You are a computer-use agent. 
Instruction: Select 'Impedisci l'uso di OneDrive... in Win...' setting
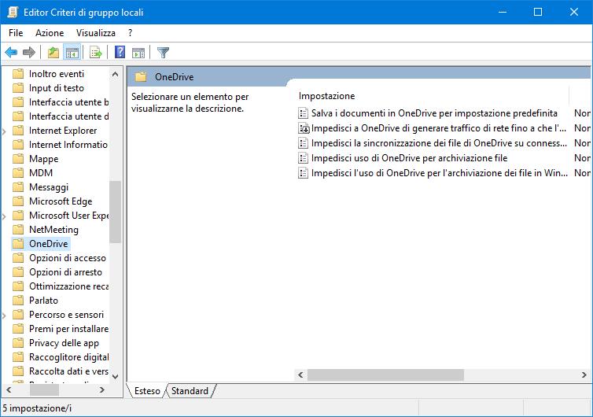tap(440, 173)
